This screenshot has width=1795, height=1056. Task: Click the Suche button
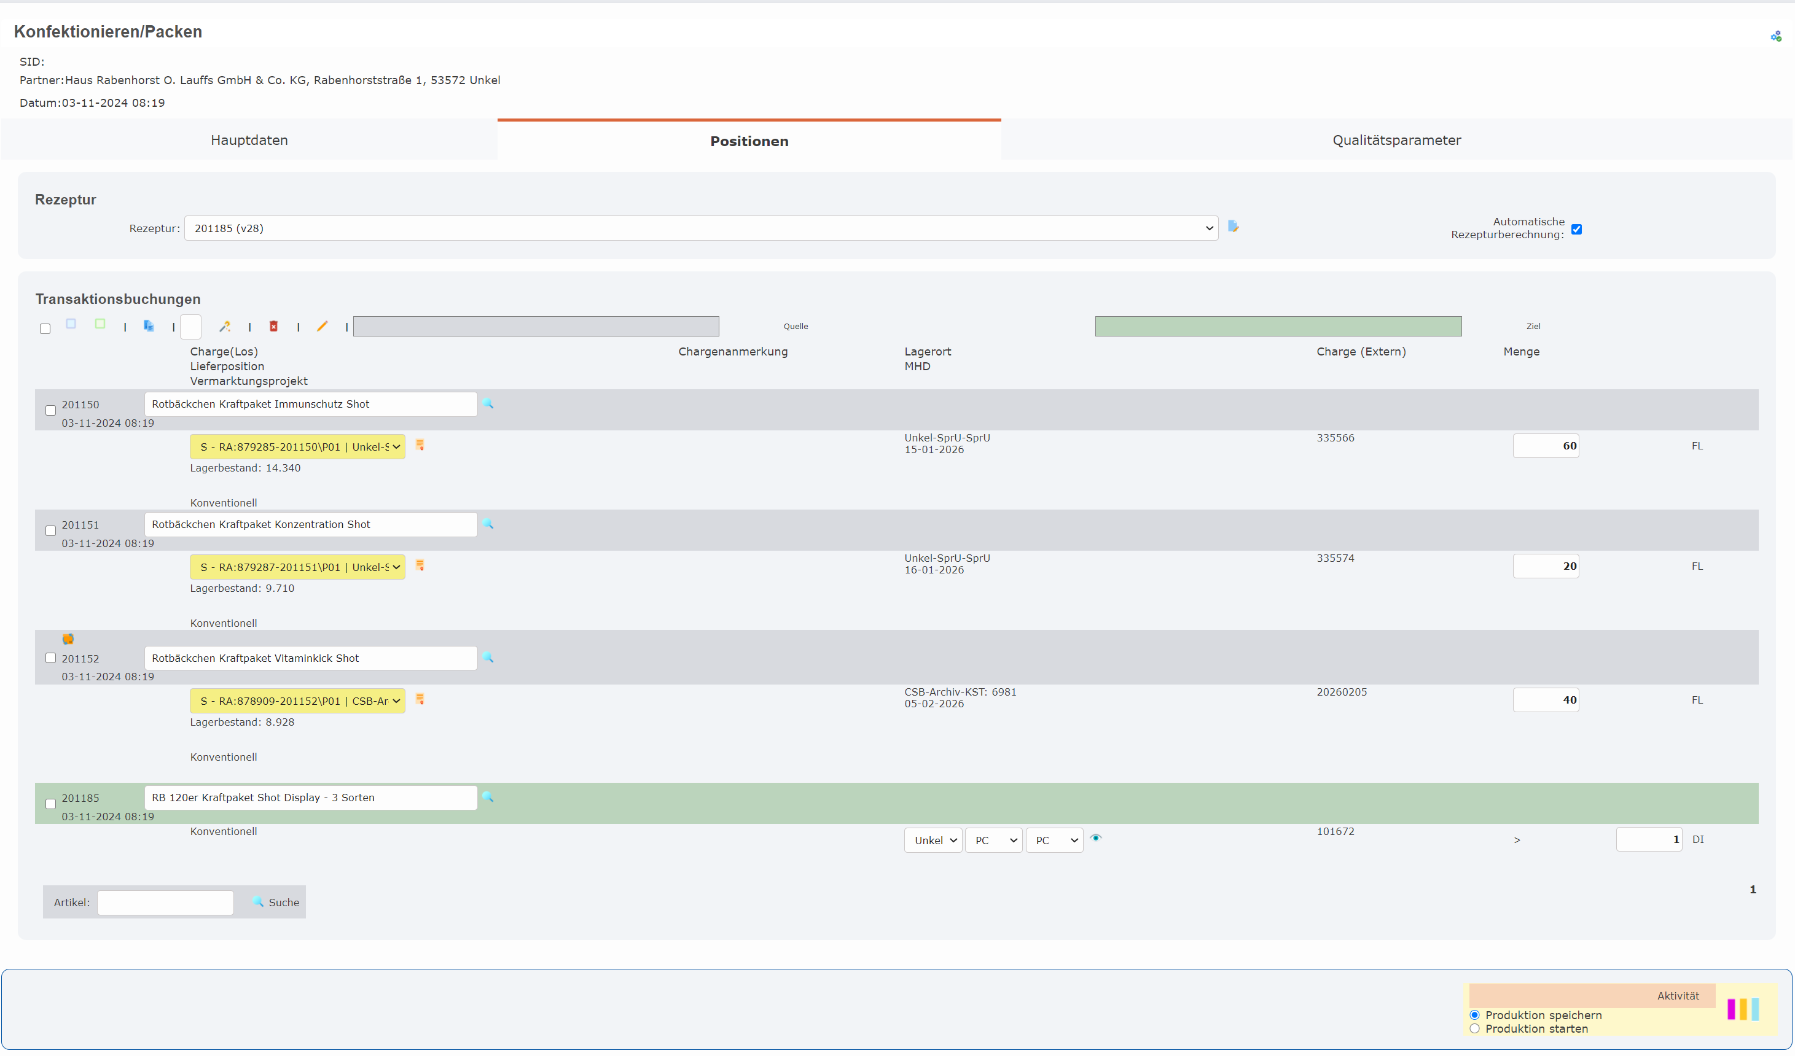coord(276,902)
